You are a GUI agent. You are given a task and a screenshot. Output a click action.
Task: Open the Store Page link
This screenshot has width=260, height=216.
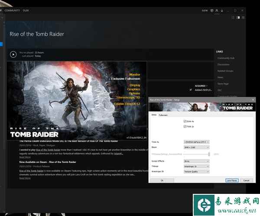pos(223,84)
